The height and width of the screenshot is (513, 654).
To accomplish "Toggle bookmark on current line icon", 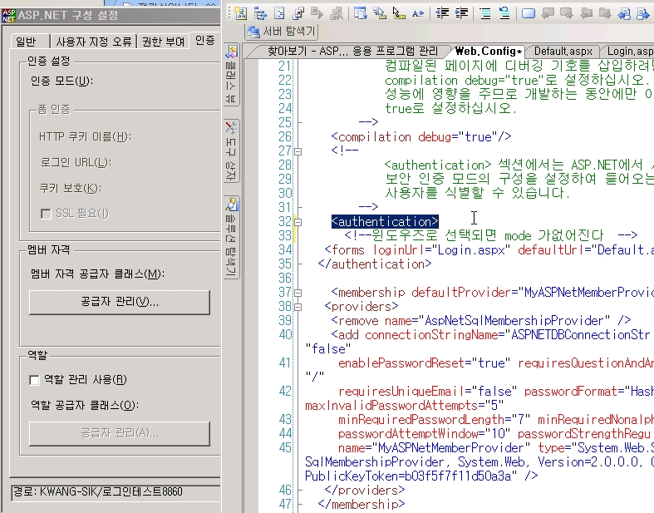I will pyautogui.click(x=529, y=13).
